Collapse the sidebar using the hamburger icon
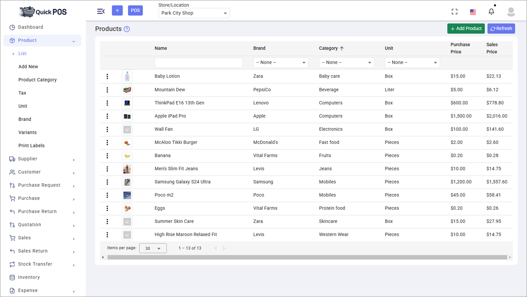The height and width of the screenshot is (297, 527). tap(101, 11)
